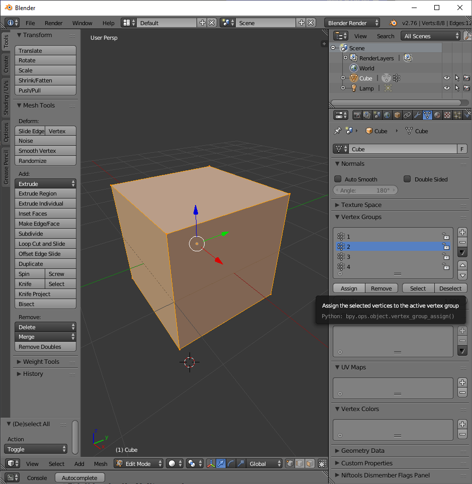The width and height of the screenshot is (472, 484).
Task: Open the Render Layers properties tab
Action: click(x=367, y=116)
